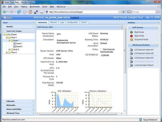Open the Bookmarks menu
Screen dimensions: 162x122
click(x=35, y=7)
